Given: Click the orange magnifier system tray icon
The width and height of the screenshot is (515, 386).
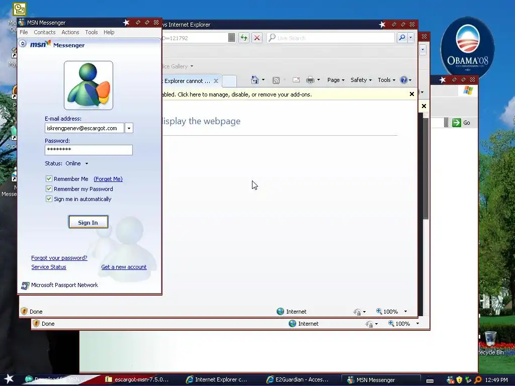Looking at the screenshot, I should coord(478,380).
